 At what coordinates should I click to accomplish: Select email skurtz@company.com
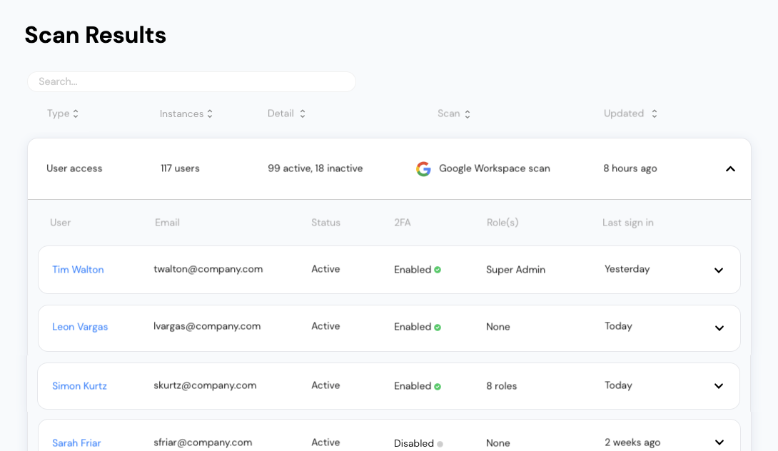205,385
